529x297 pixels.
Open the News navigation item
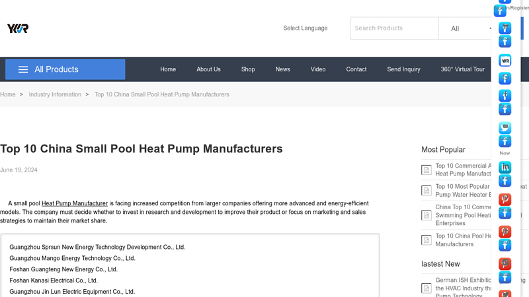(283, 69)
